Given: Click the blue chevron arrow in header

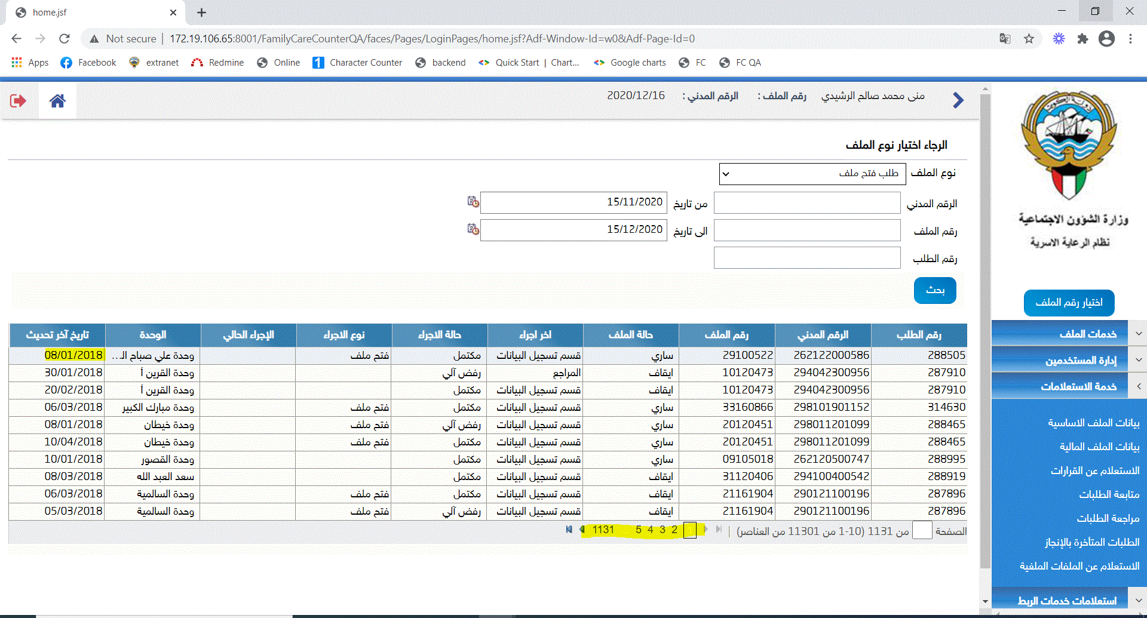Looking at the screenshot, I should pyautogui.click(x=958, y=100).
